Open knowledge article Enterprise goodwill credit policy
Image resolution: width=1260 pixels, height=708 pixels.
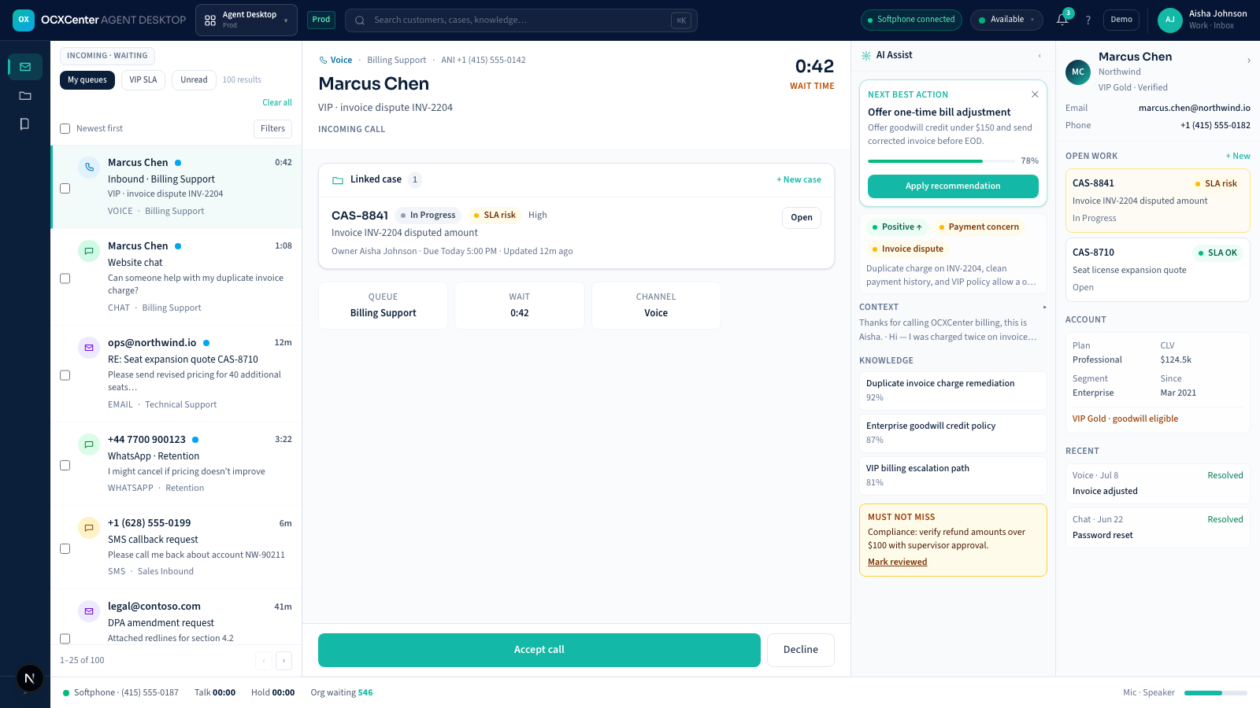[x=953, y=433]
